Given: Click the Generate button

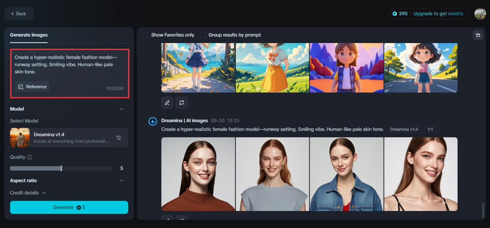Looking at the screenshot, I should (69, 207).
